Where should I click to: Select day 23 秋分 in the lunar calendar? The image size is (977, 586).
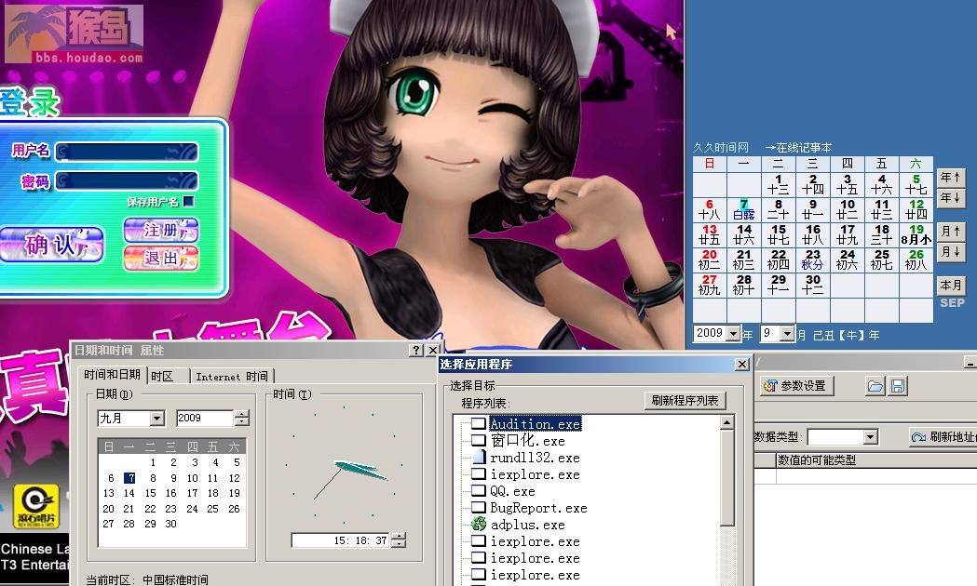[812, 260]
